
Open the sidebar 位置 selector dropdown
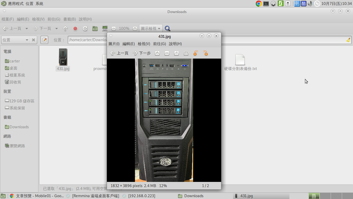click(15, 40)
